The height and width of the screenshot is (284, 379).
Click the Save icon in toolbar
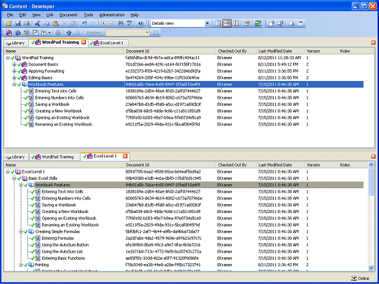pyautogui.click(x=18, y=24)
